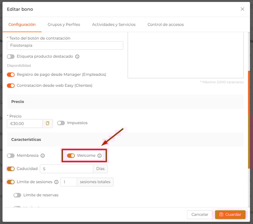Go to Control de accesos tab
The width and height of the screenshot is (253, 224).
(165, 25)
